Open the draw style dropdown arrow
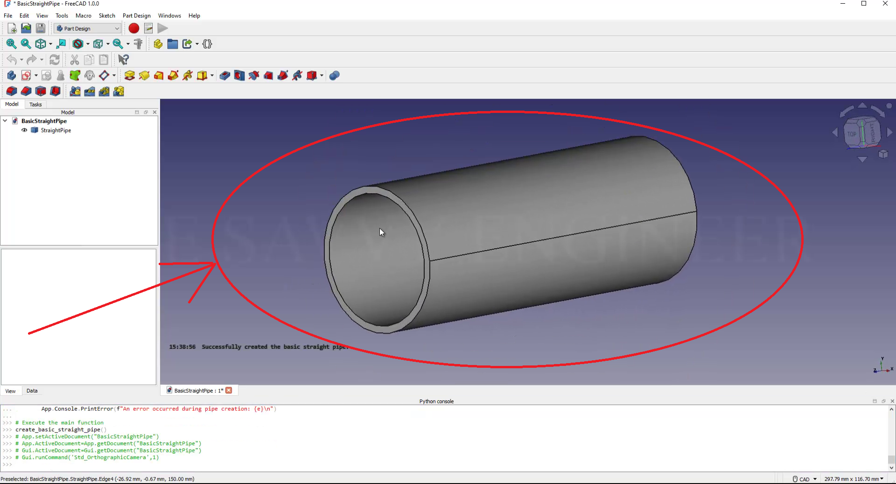 coord(88,44)
